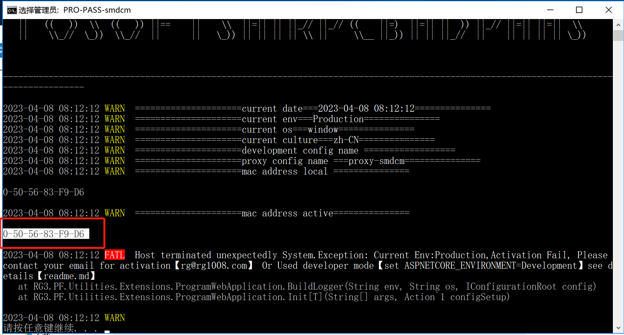Click the BuildLogger stack trace line
Screen dimensions: 624x335
(x=307, y=286)
